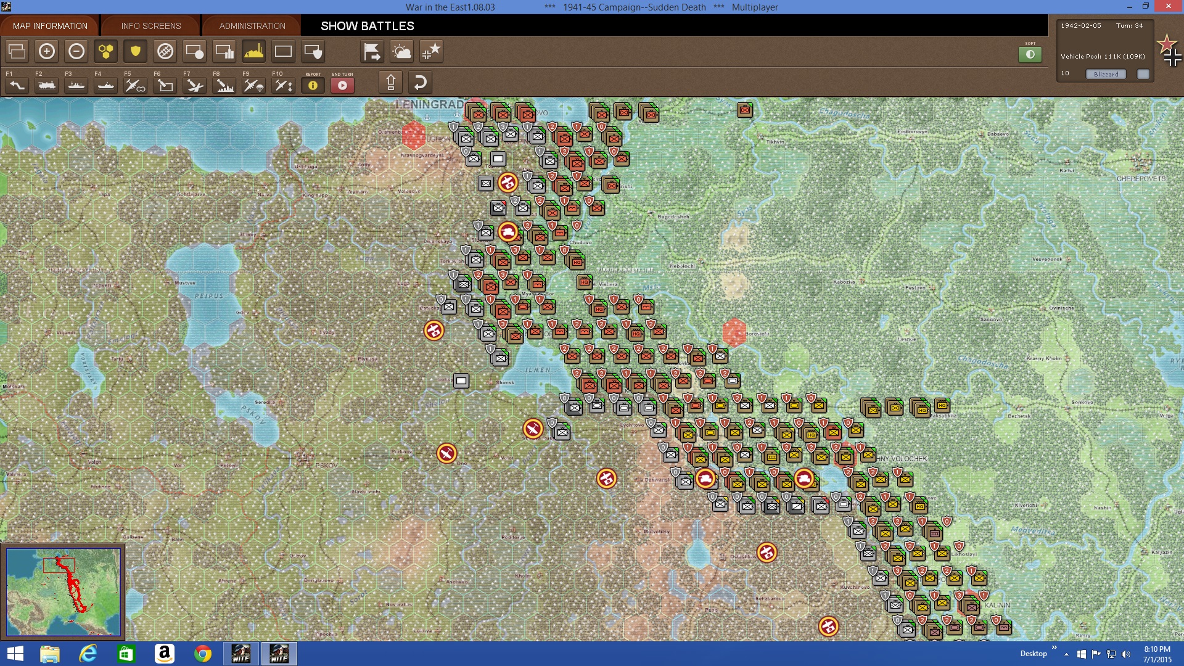The image size is (1184, 666).
Task: Click the SHOW BATTLES title text
Action: tap(368, 26)
